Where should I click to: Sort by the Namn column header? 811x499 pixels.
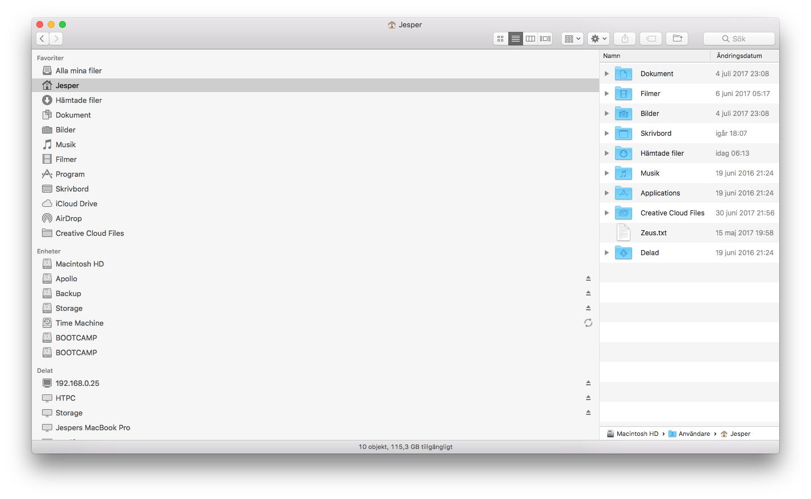(655, 56)
